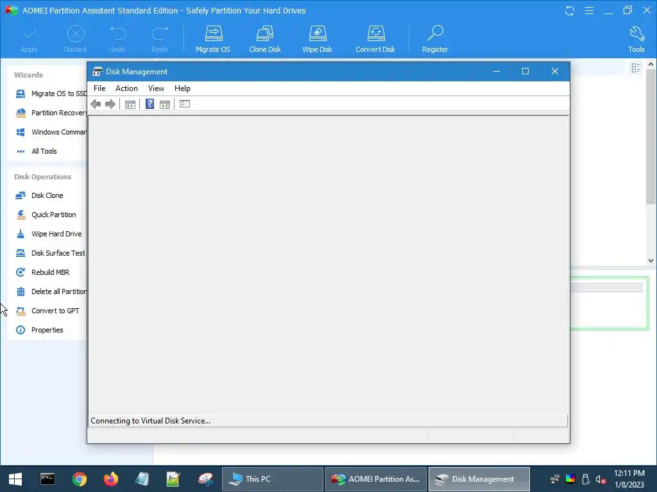Open File menu in Disk Management
The height and width of the screenshot is (492, 657).
(99, 88)
